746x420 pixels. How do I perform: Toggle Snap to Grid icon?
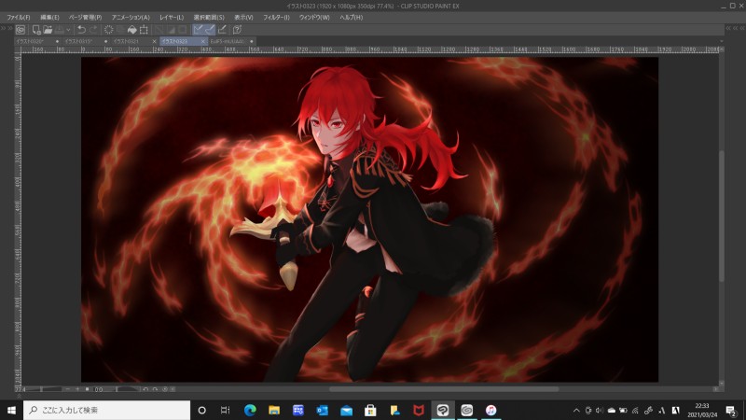click(222, 30)
